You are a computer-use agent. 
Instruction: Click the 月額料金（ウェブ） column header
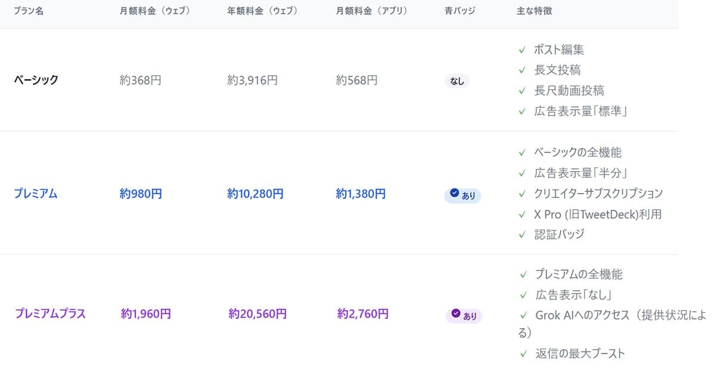(x=155, y=11)
